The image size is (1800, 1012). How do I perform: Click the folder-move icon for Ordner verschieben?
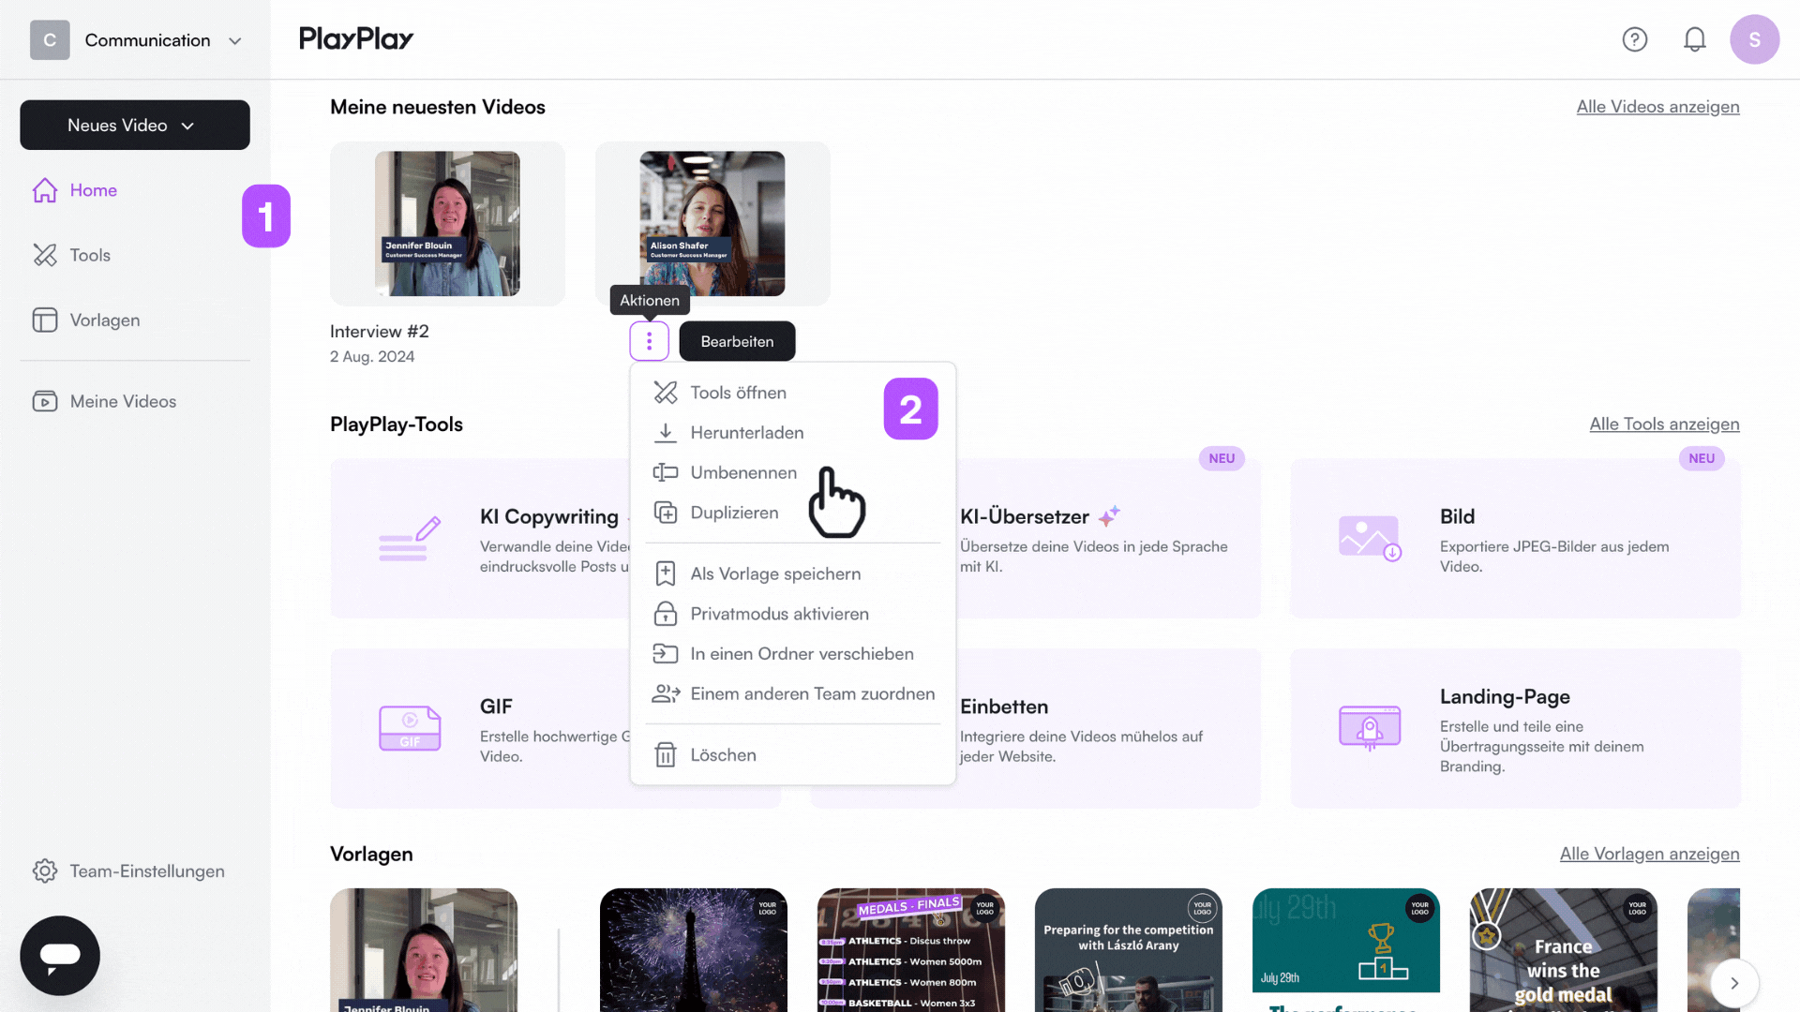click(x=666, y=654)
